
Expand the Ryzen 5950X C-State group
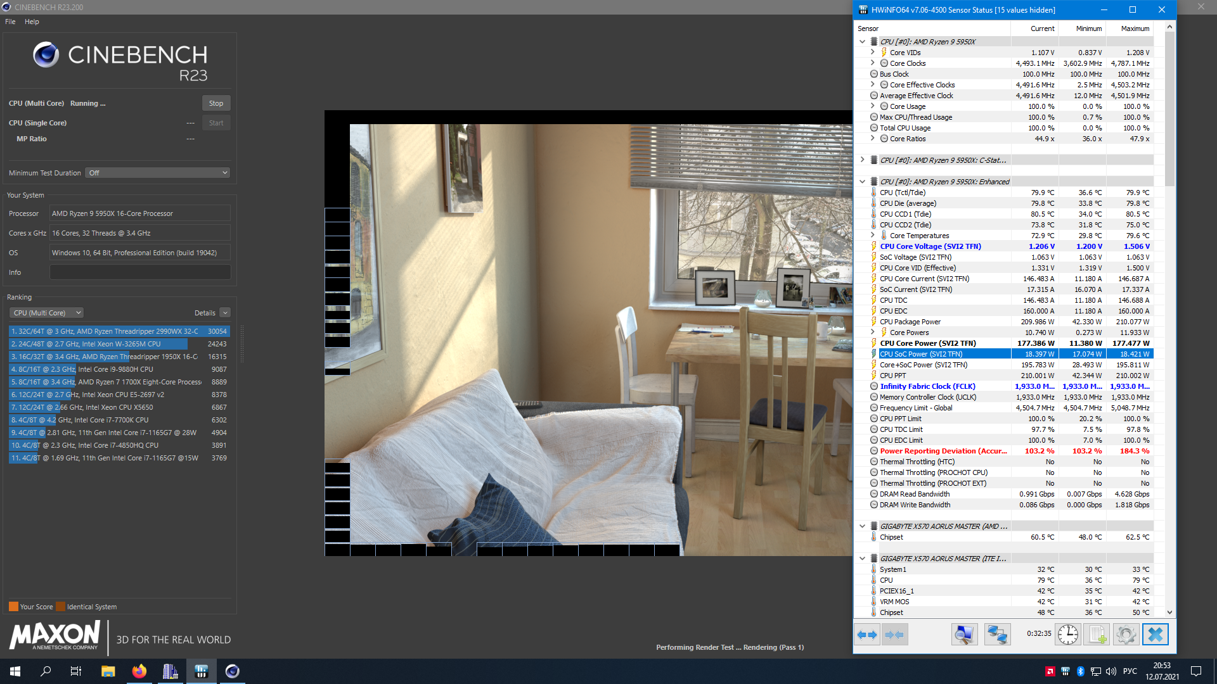(862, 160)
